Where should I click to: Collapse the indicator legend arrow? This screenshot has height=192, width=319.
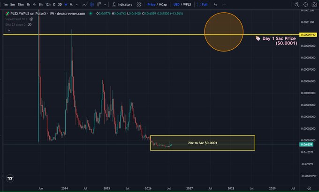click(x=9, y=30)
